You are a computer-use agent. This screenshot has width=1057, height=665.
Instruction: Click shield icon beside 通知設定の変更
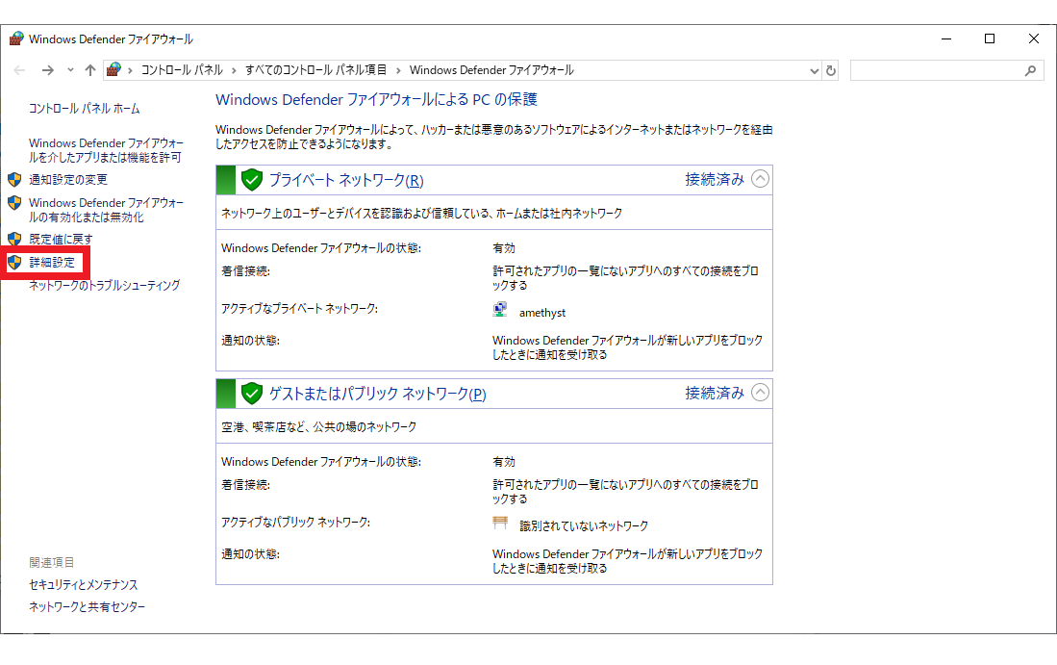pos(14,179)
